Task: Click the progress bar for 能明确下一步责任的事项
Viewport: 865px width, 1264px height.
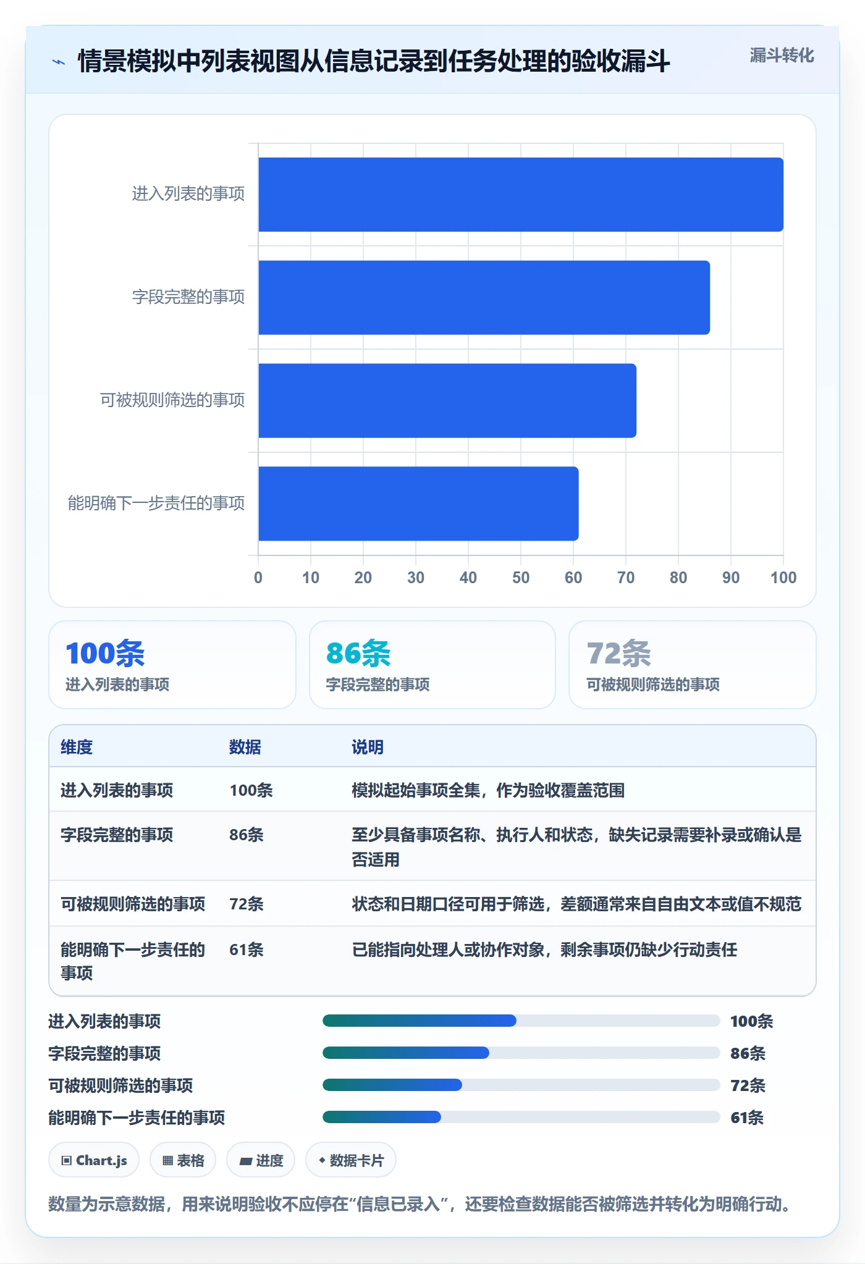Action: [x=521, y=1117]
